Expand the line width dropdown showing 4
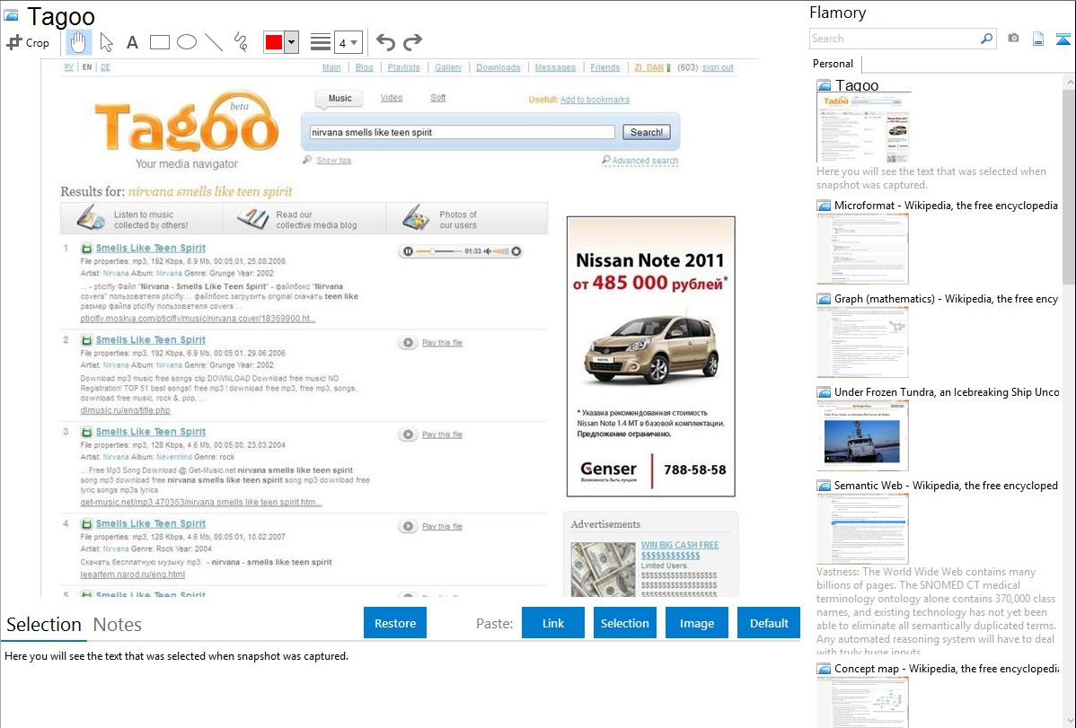1076x728 pixels. coord(348,42)
